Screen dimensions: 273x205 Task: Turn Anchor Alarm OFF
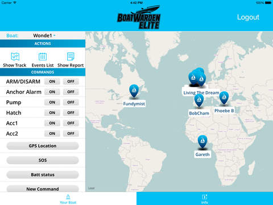pyautogui.click(x=71, y=92)
